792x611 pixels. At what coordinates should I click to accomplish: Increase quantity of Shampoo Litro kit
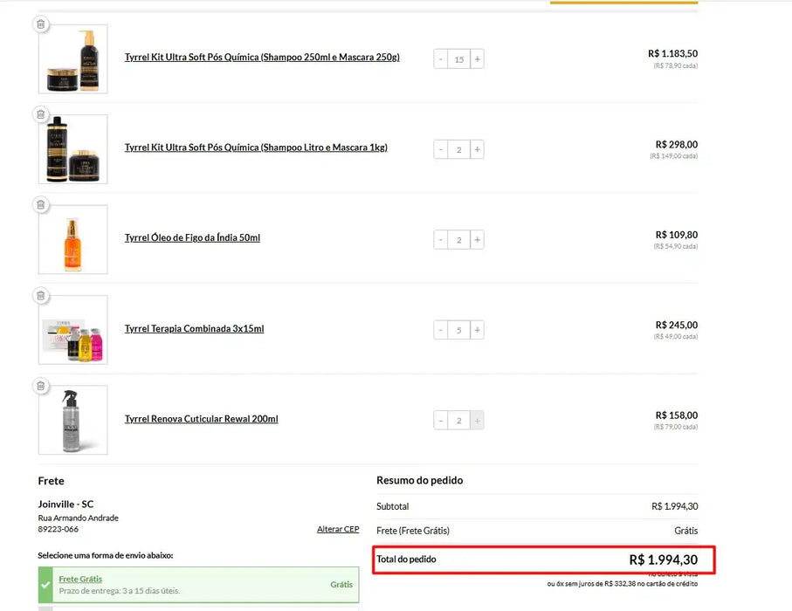tap(477, 149)
